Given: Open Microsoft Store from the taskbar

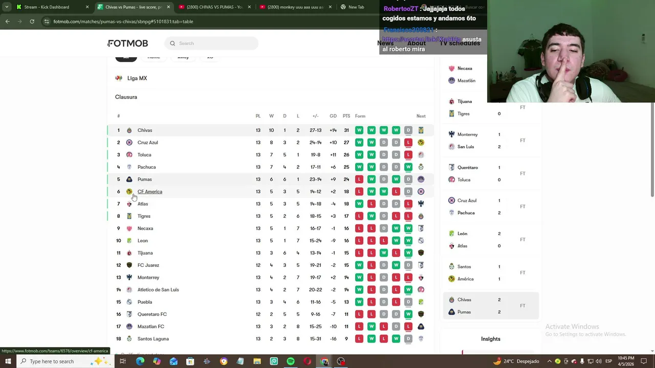Looking at the screenshot, I should coord(190,361).
